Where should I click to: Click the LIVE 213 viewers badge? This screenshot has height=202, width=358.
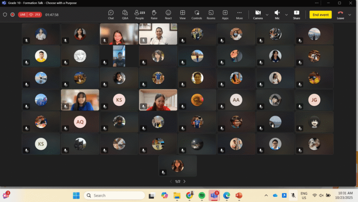pos(30,14)
